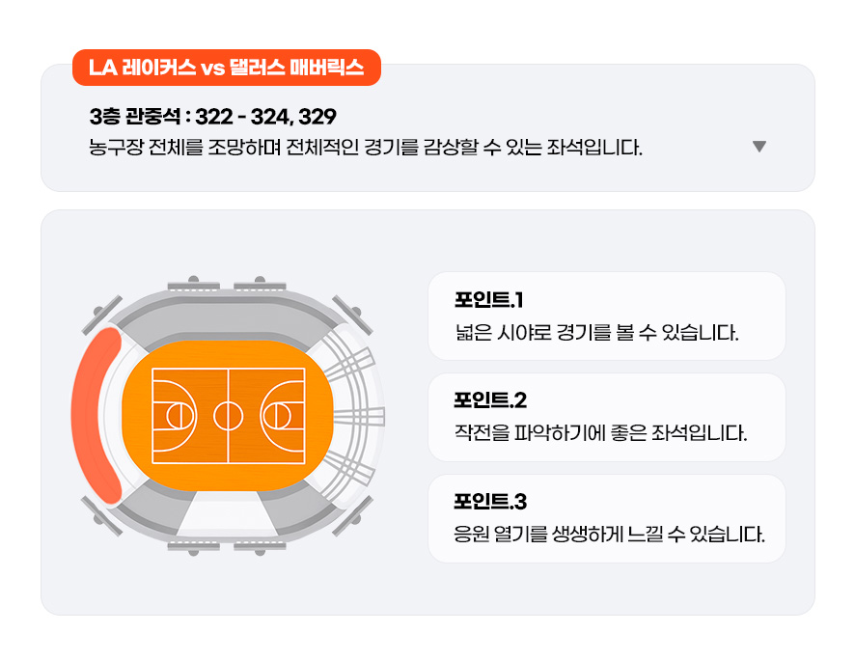This screenshot has width=855, height=660.
Task: Open the 포인트.1 card
Action: coord(606,316)
